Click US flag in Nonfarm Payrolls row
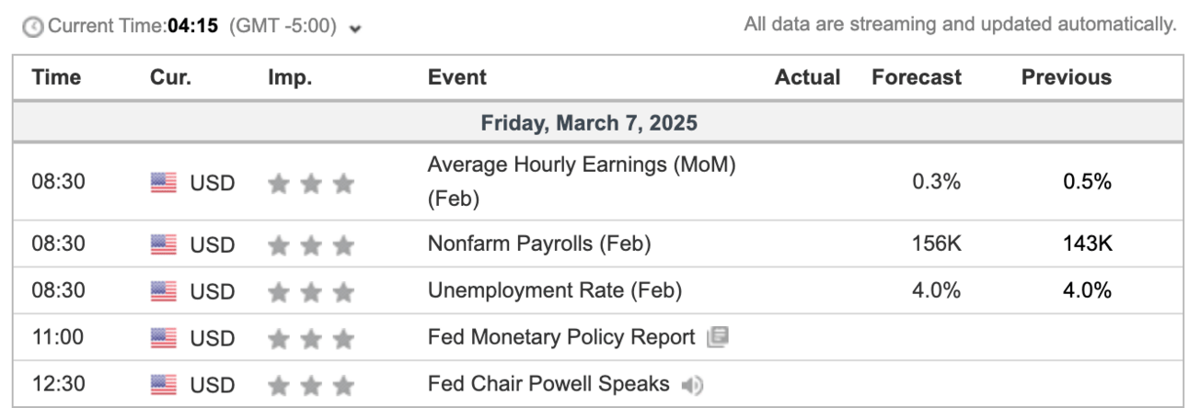Image resolution: width=1189 pixels, height=408 pixels. [164, 244]
